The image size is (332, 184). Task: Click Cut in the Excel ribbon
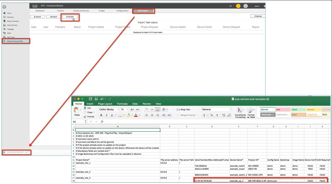click(x=87, y=108)
